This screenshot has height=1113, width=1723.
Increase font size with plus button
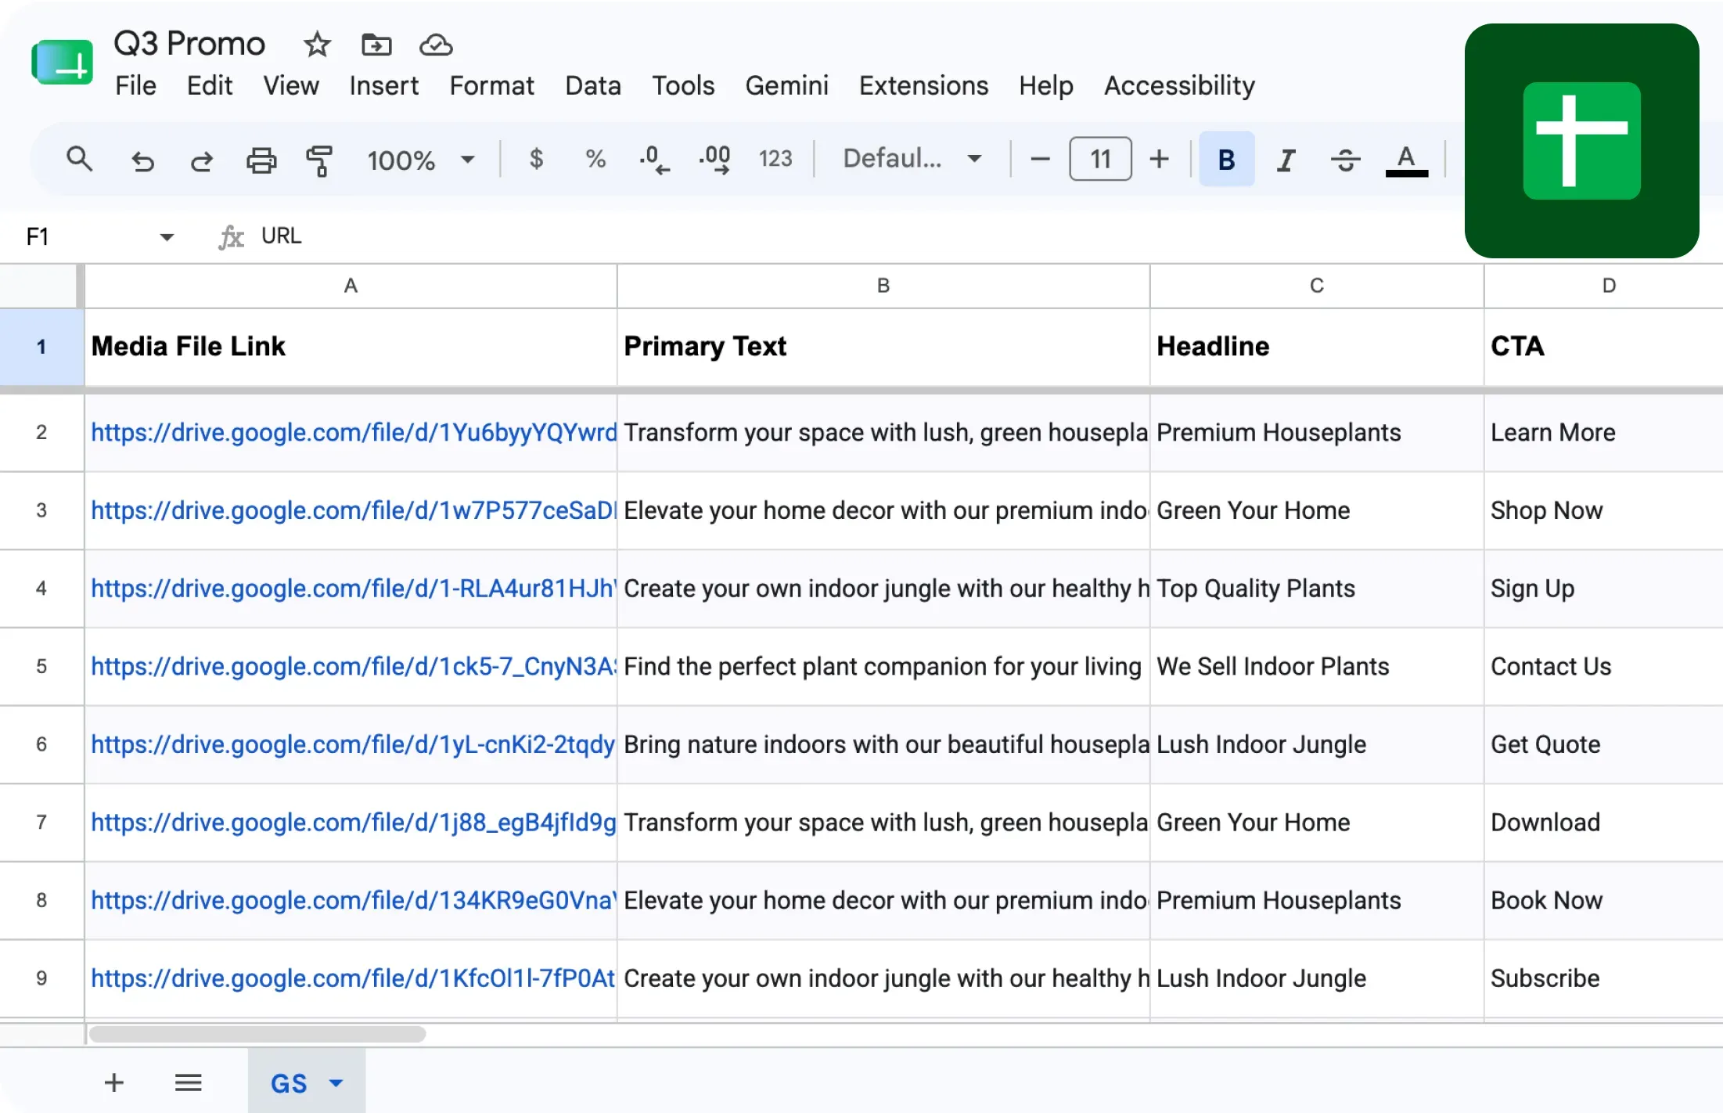pyautogui.click(x=1159, y=160)
